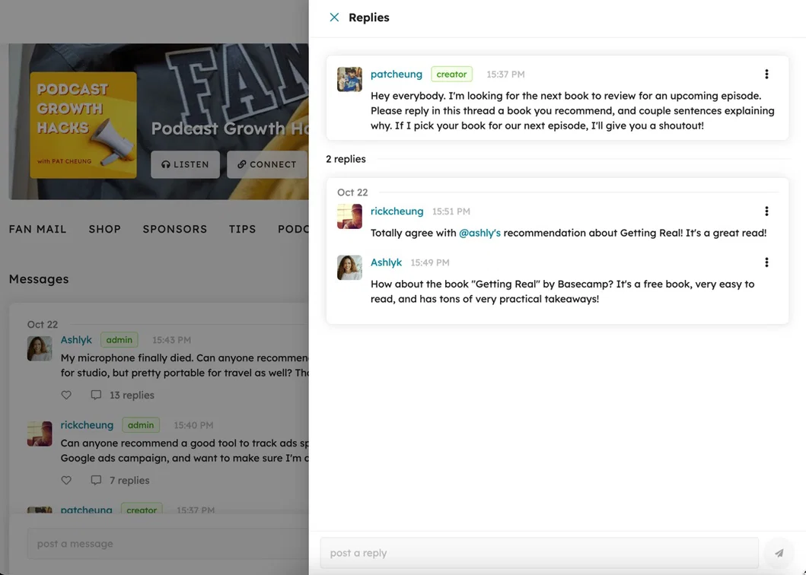Open the three-dot menu on rickcheung's reply
Image resolution: width=806 pixels, height=575 pixels.
[766, 211]
